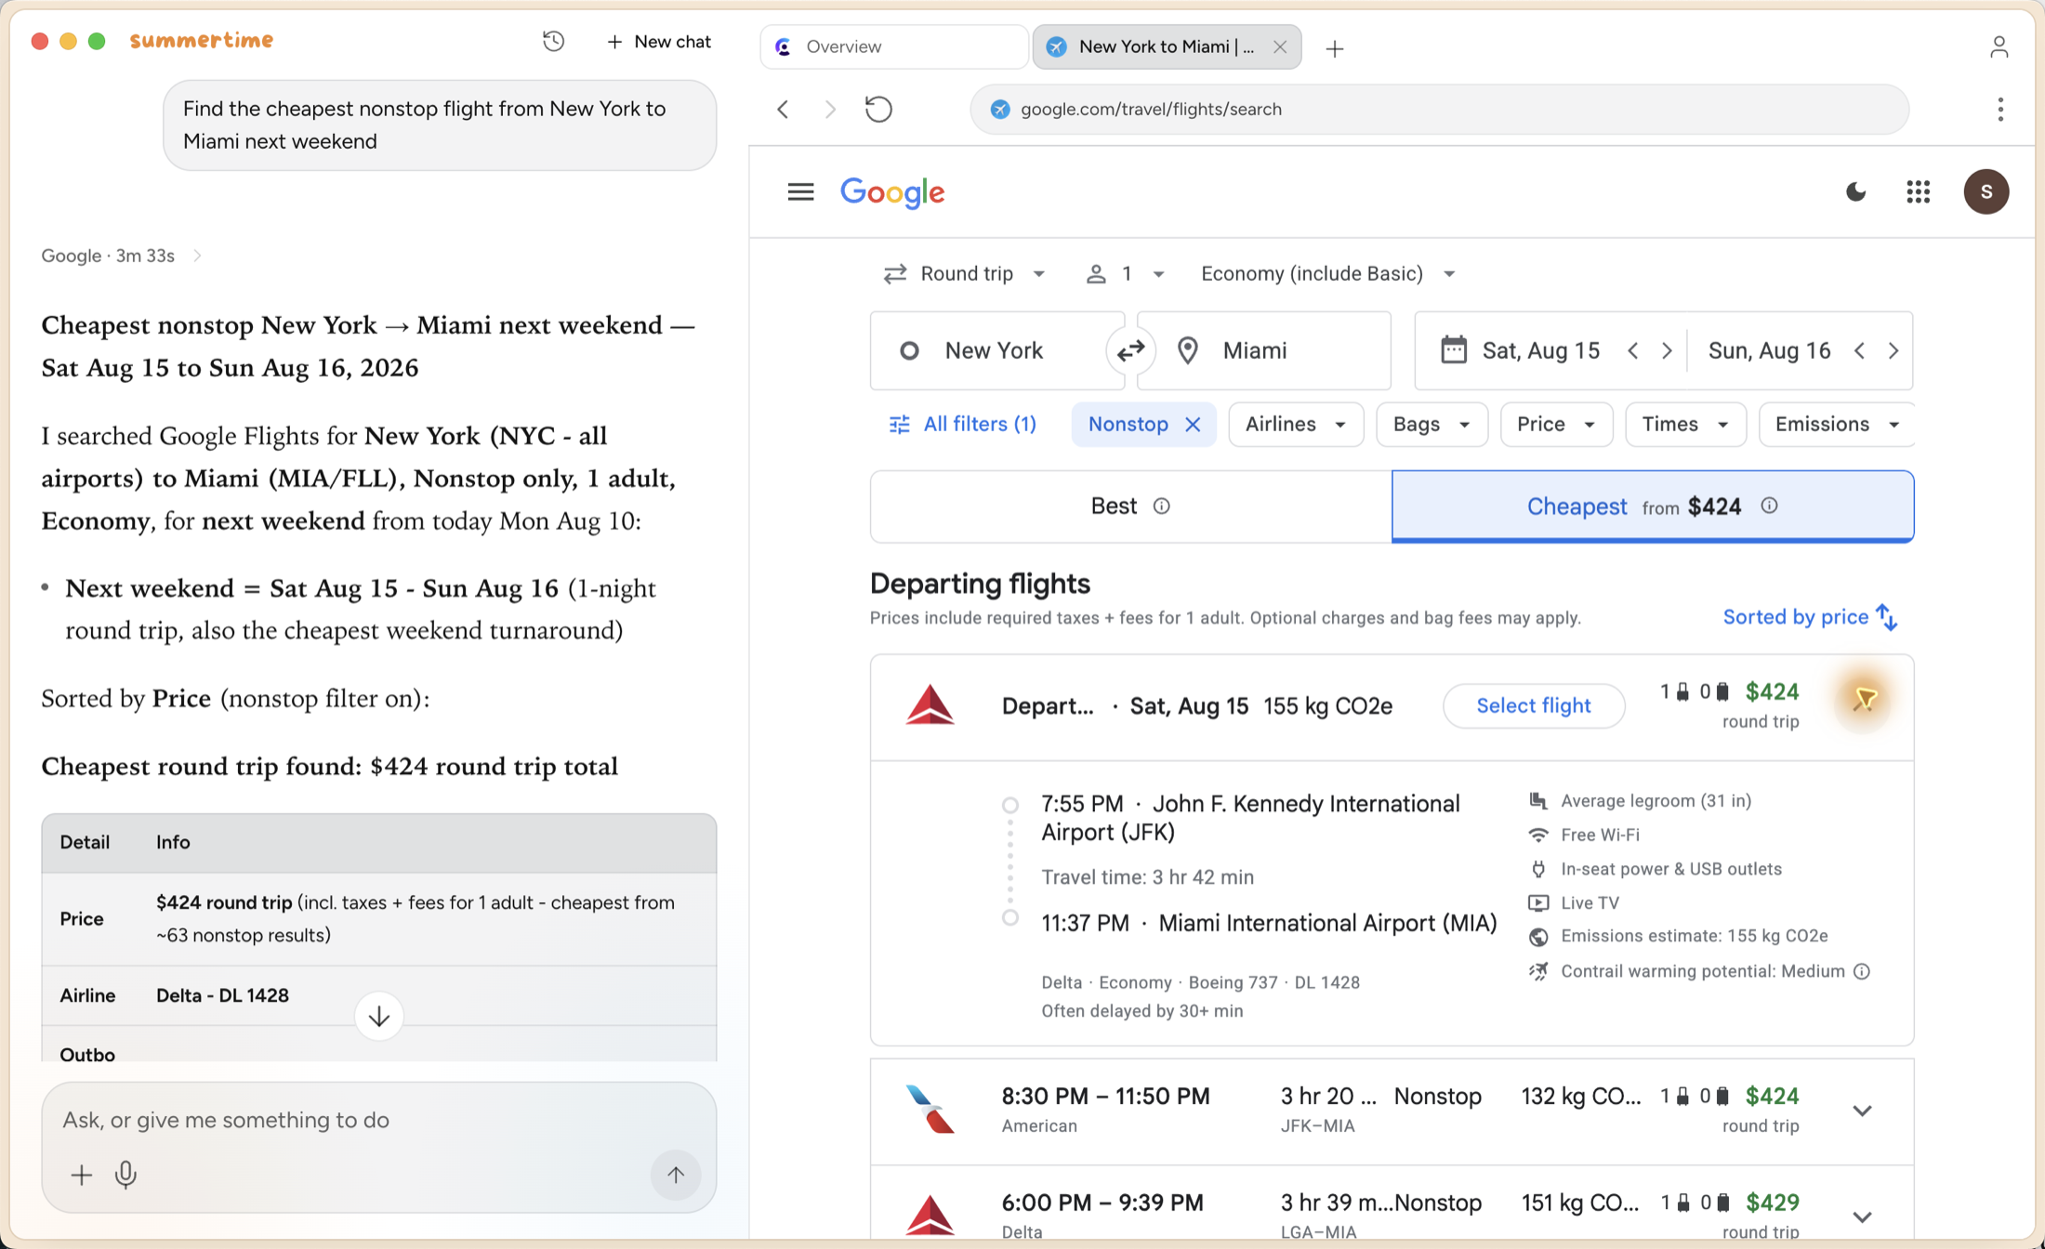Reload the Google Flights page

pos(878,110)
